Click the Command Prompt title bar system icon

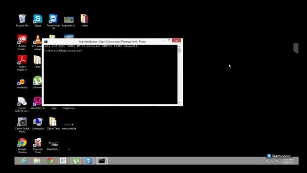[x=46, y=42]
